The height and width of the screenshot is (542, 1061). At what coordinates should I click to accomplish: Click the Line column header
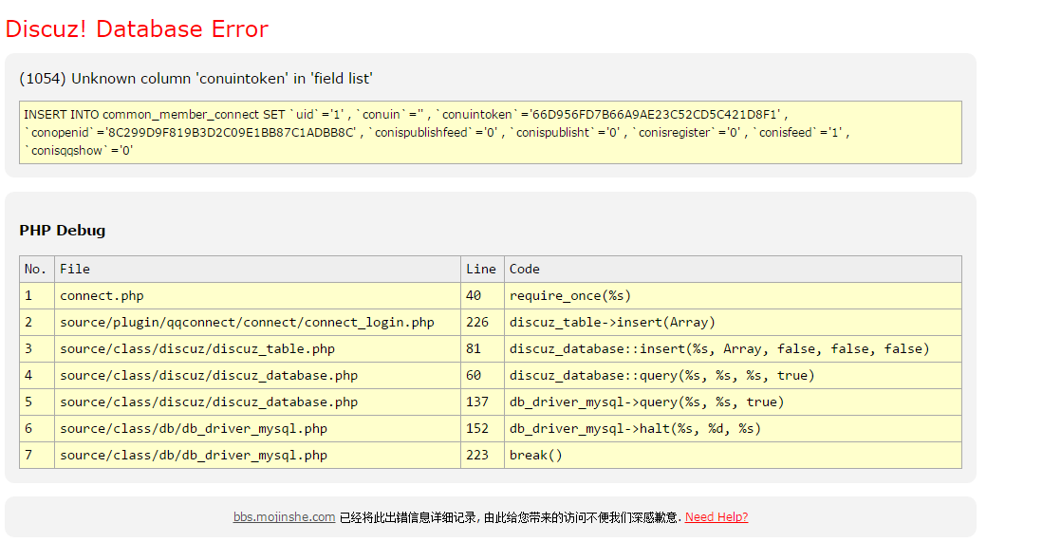(x=482, y=270)
